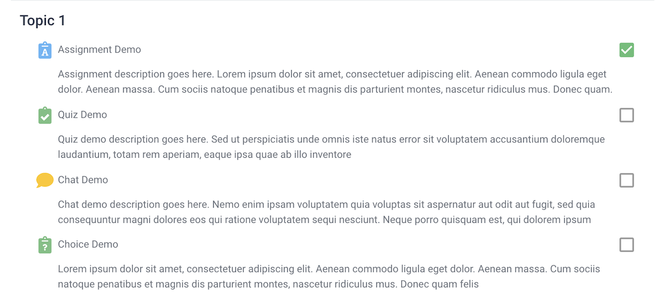Click the Topic 1 section heading
This screenshot has width=663, height=294.
[x=43, y=21]
